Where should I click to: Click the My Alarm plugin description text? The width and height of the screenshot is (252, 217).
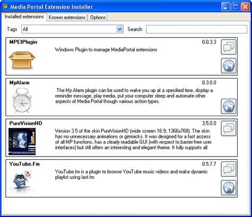coord(134,96)
